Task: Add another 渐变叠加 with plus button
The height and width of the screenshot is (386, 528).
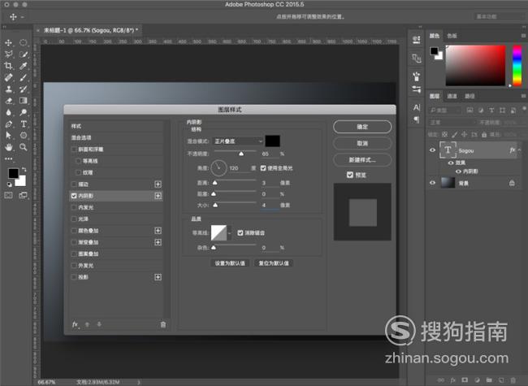Action: (158, 242)
